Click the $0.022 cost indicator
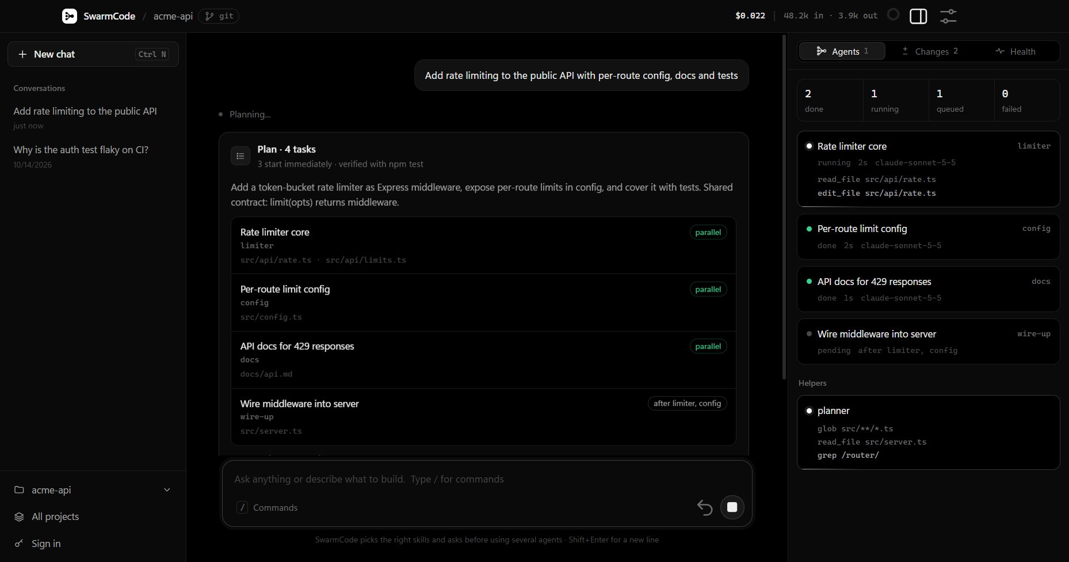 (x=750, y=16)
